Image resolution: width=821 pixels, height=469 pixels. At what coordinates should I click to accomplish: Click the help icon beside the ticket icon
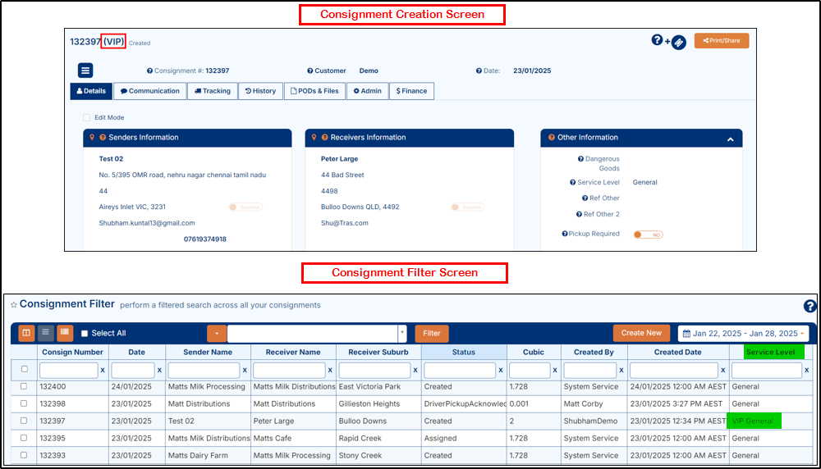pos(657,39)
